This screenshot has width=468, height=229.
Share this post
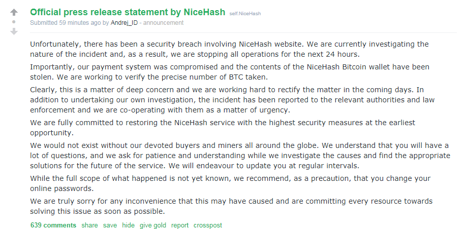point(89,225)
